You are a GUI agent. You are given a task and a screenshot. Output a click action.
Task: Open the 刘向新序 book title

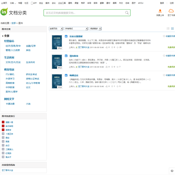74,56
